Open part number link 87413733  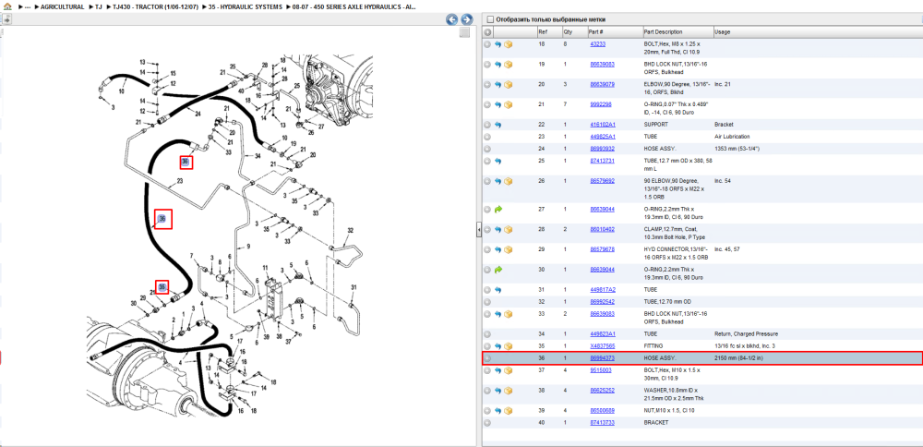(x=602, y=422)
